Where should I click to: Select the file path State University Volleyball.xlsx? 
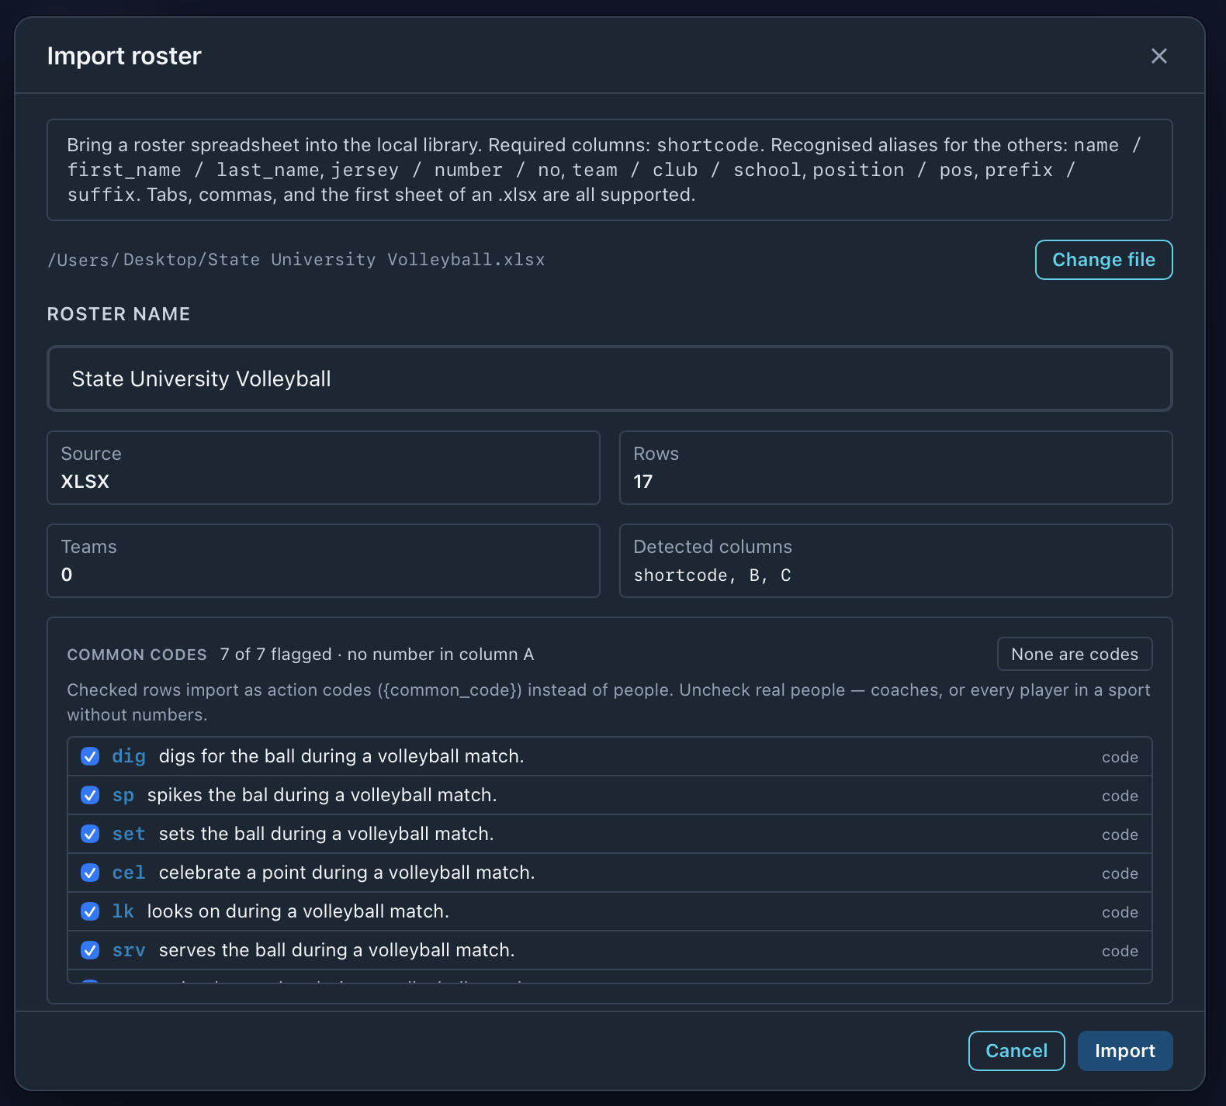(x=296, y=260)
